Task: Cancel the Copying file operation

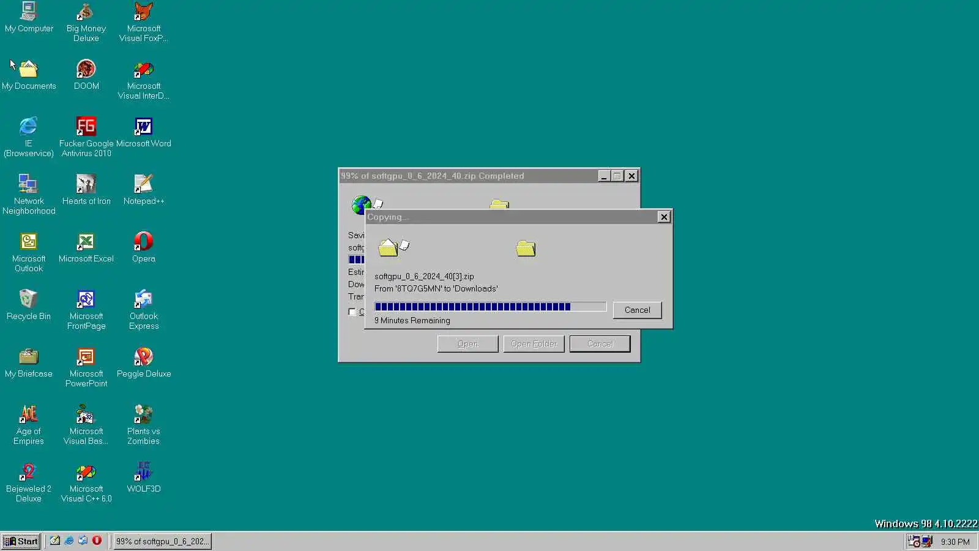Action: click(637, 310)
